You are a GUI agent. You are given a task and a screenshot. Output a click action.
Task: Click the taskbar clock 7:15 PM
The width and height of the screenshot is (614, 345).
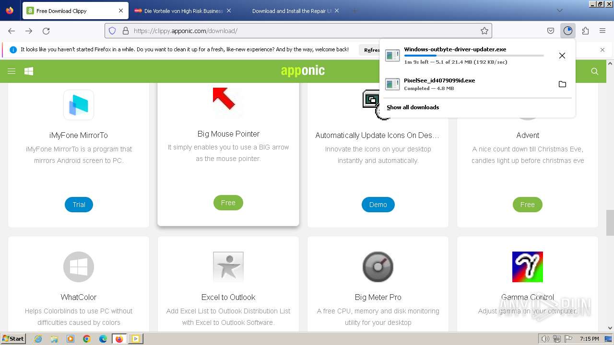click(x=589, y=339)
